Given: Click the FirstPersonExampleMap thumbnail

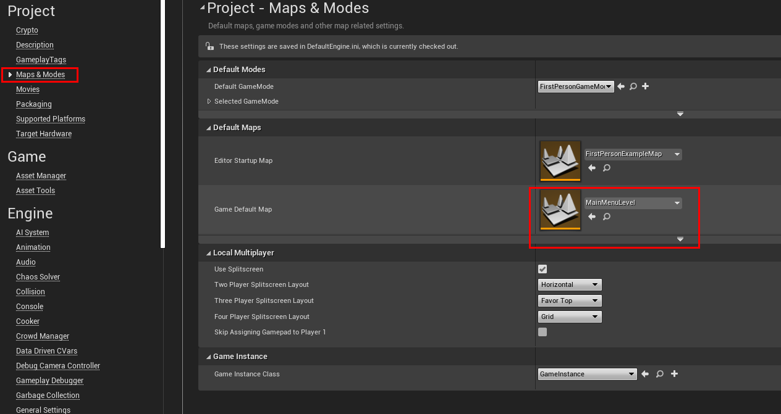Looking at the screenshot, I should tap(560, 160).
